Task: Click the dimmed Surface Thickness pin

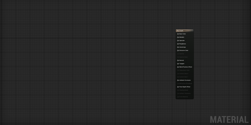Action: tap(178, 94)
